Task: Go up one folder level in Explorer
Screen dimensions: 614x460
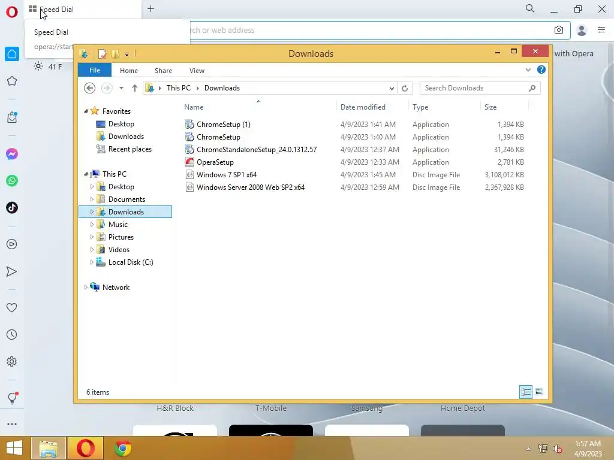Action: 135,88
